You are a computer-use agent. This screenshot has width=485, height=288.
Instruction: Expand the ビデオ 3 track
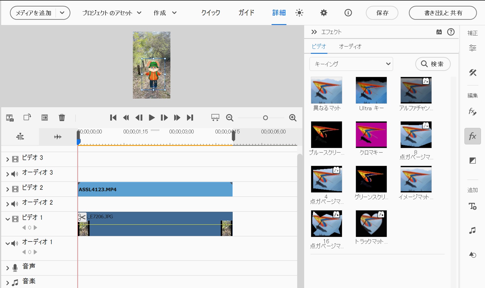click(8, 159)
